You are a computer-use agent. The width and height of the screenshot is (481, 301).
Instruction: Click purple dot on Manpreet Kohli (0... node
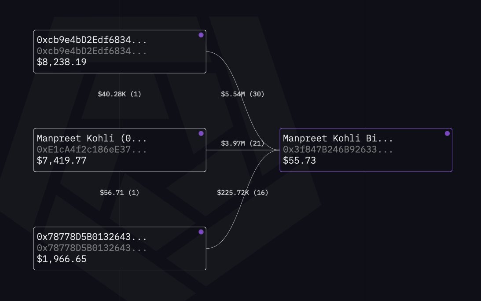tap(201, 133)
